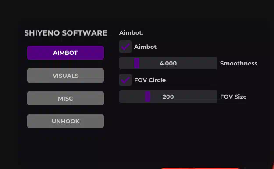
Task: Click the Smoothness label
Action: [238, 63]
